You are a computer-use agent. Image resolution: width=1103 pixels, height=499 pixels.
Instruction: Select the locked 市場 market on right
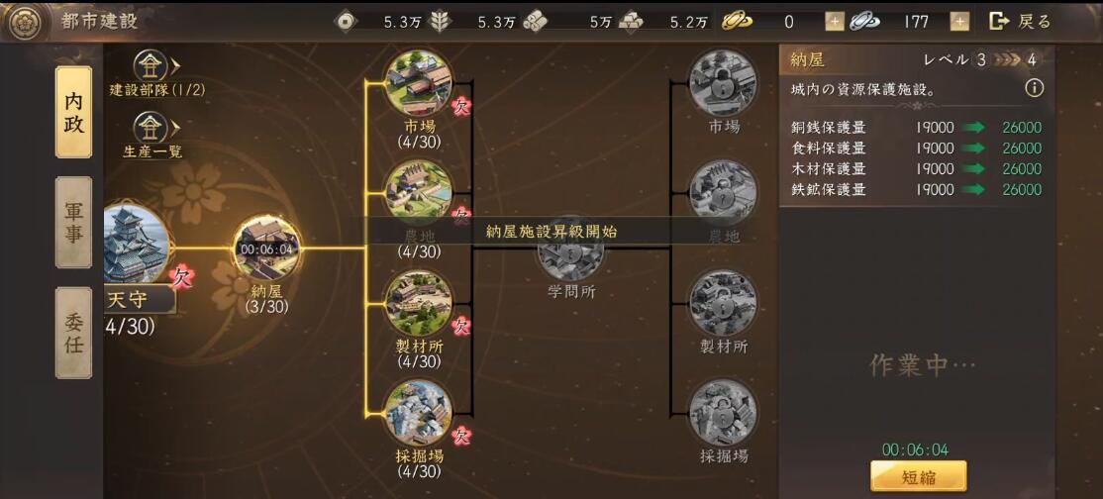[x=723, y=82]
